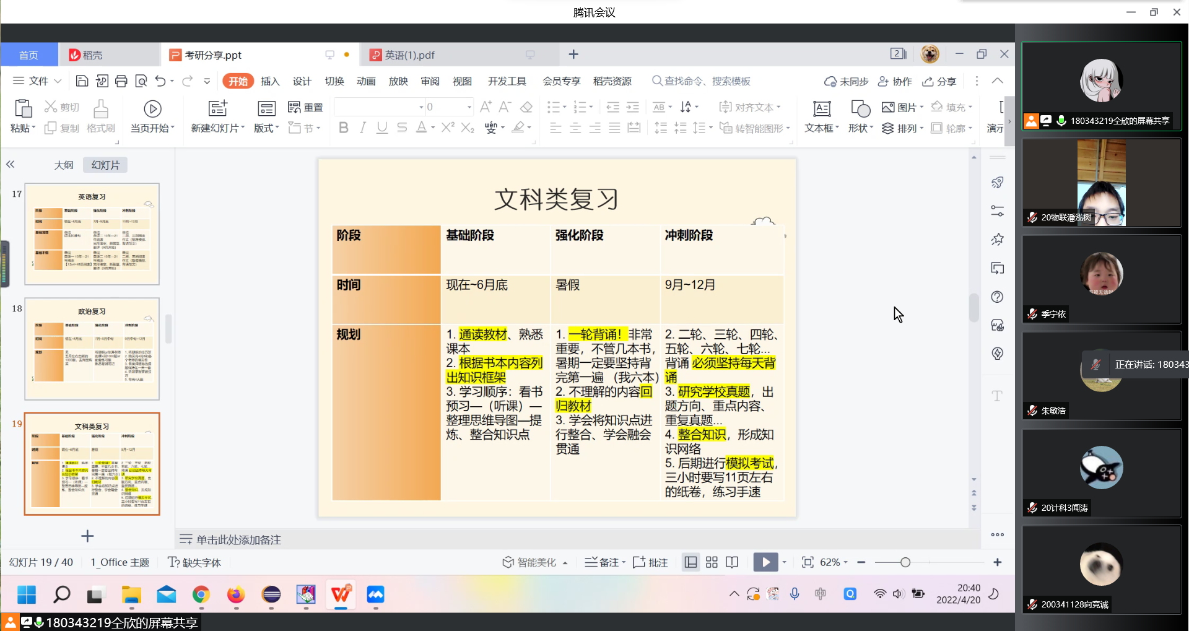The width and height of the screenshot is (1189, 631).
Task: Switch to the 英语(1).pdf document tab
Action: coord(410,55)
